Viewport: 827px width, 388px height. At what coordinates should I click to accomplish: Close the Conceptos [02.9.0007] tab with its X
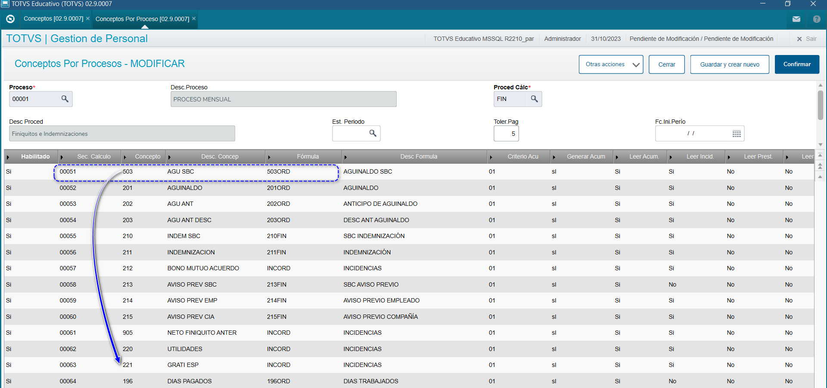pyautogui.click(x=88, y=18)
